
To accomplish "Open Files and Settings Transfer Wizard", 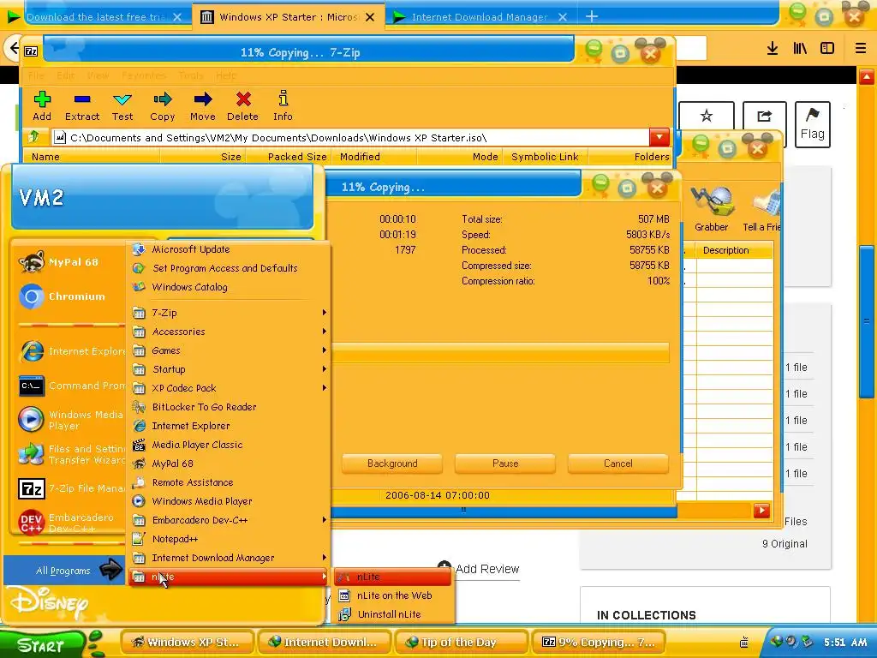I will (x=70, y=454).
